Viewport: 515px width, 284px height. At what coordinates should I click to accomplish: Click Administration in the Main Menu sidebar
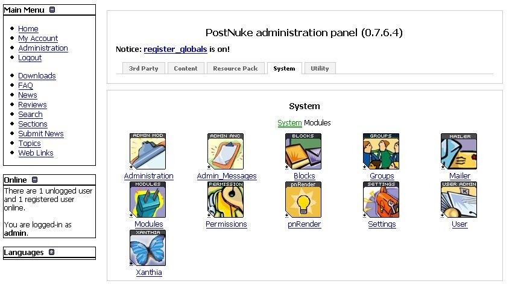point(43,48)
